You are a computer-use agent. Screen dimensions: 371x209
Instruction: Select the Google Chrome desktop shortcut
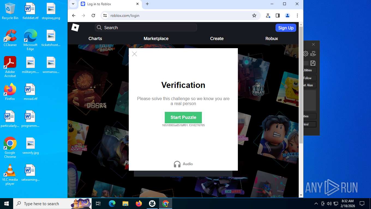click(x=10, y=148)
